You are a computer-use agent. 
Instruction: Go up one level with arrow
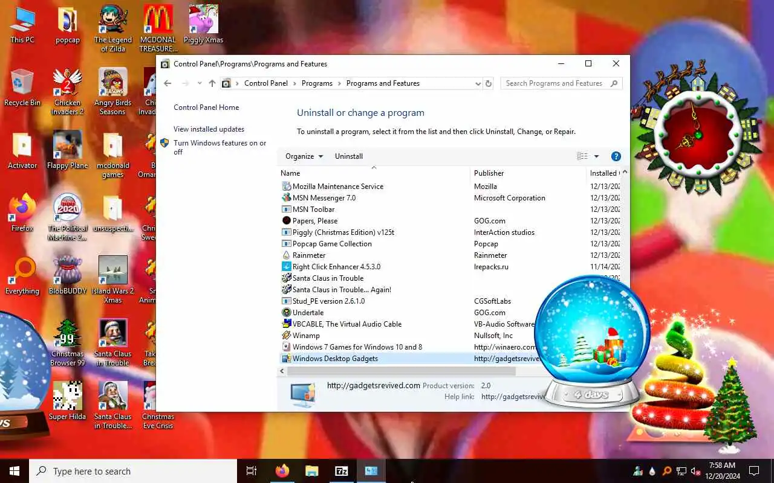point(212,83)
